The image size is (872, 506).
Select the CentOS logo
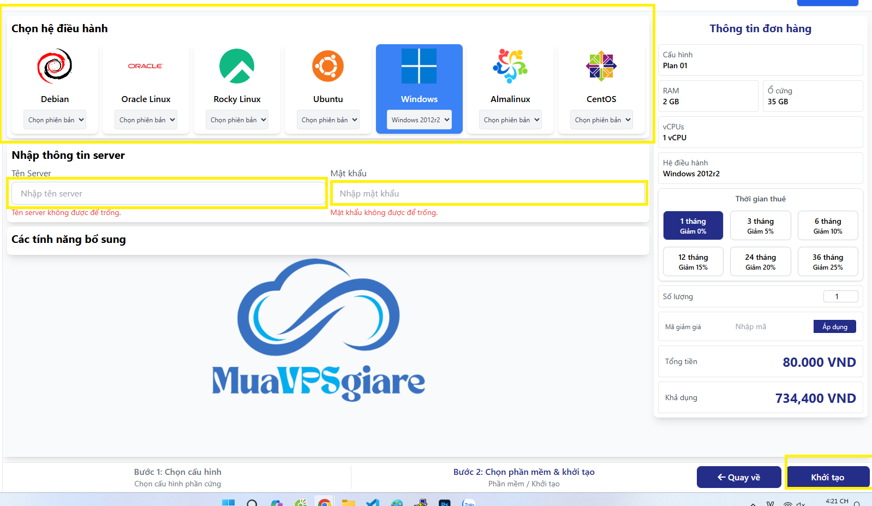pos(601,66)
